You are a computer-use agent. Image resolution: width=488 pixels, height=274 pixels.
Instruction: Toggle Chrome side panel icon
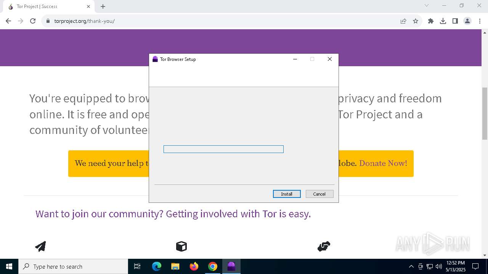pos(455,21)
